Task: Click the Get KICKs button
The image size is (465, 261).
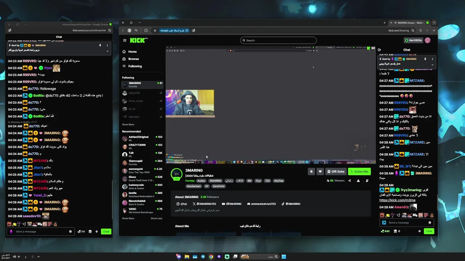Action: [413, 40]
